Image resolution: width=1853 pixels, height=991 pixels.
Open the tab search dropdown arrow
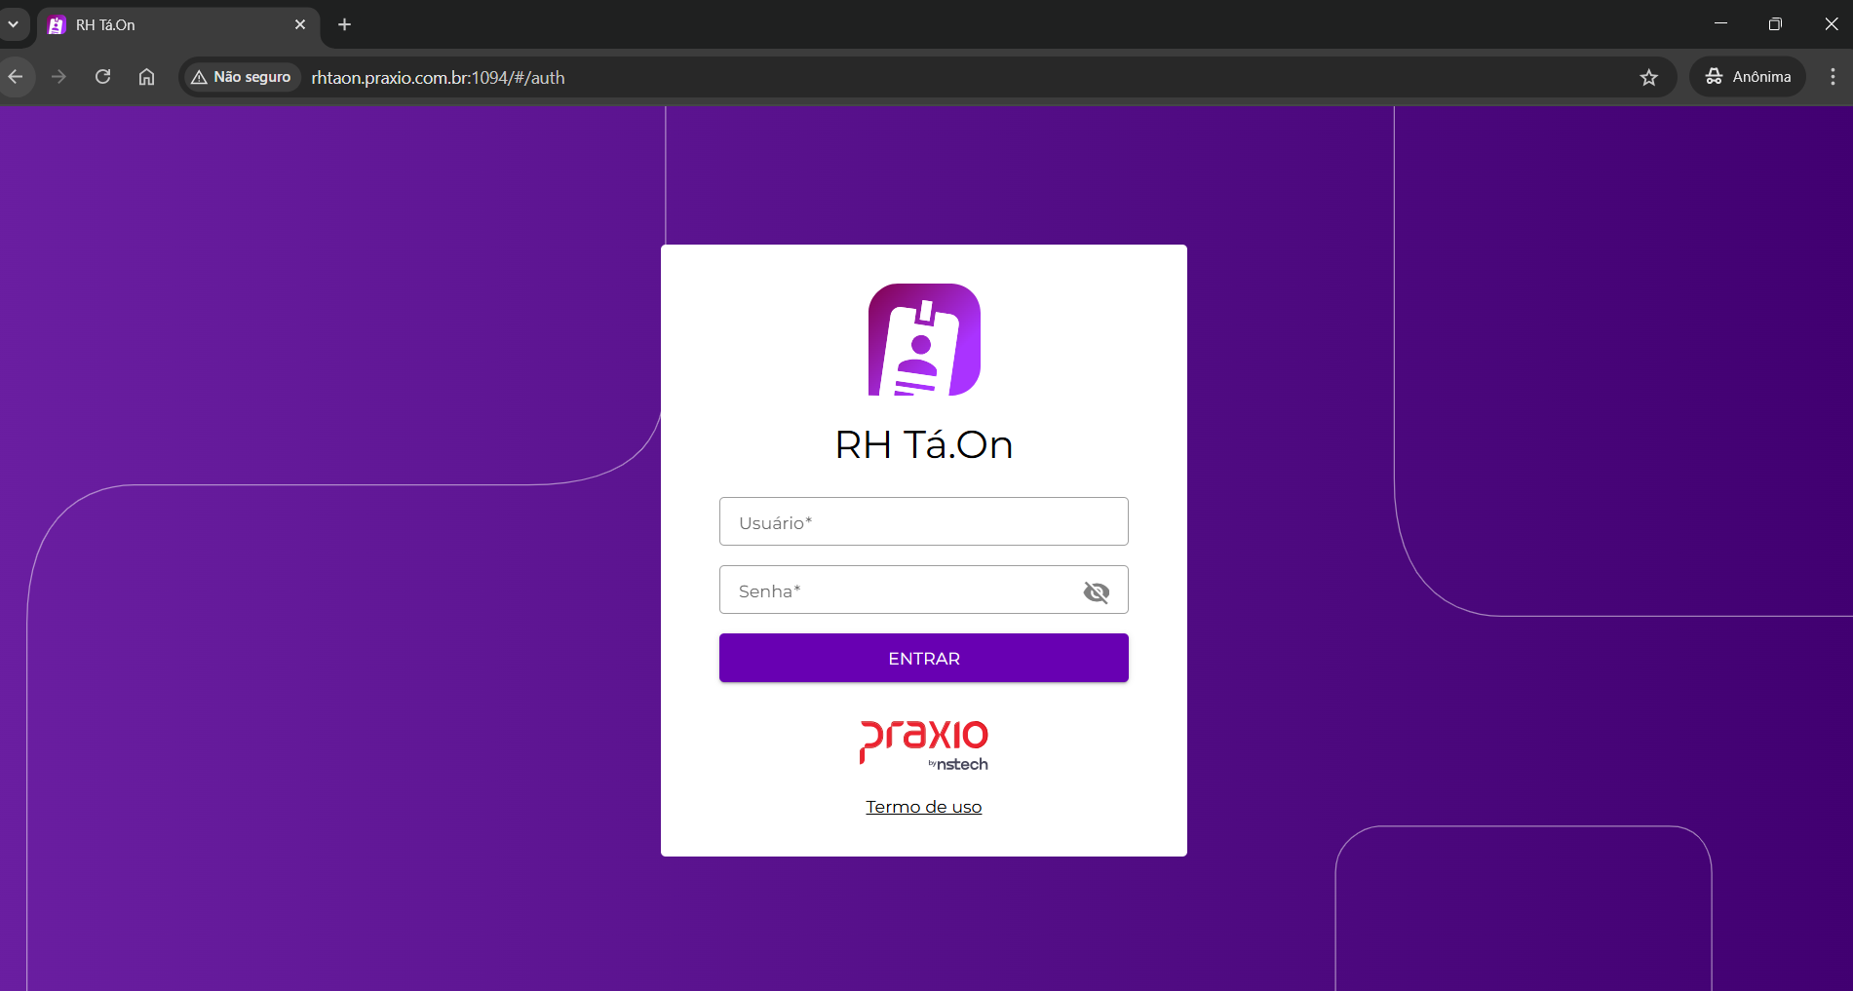pyautogui.click(x=13, y=24)
